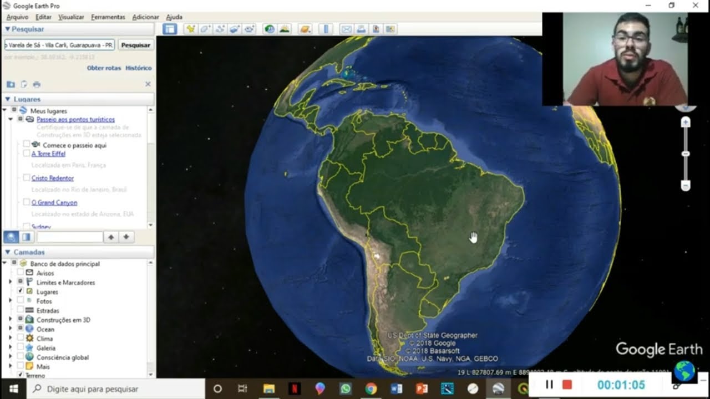Screen dimensions: 710x399
Task: Click View in Google Maps icon
Action: [x=390, y=29]
